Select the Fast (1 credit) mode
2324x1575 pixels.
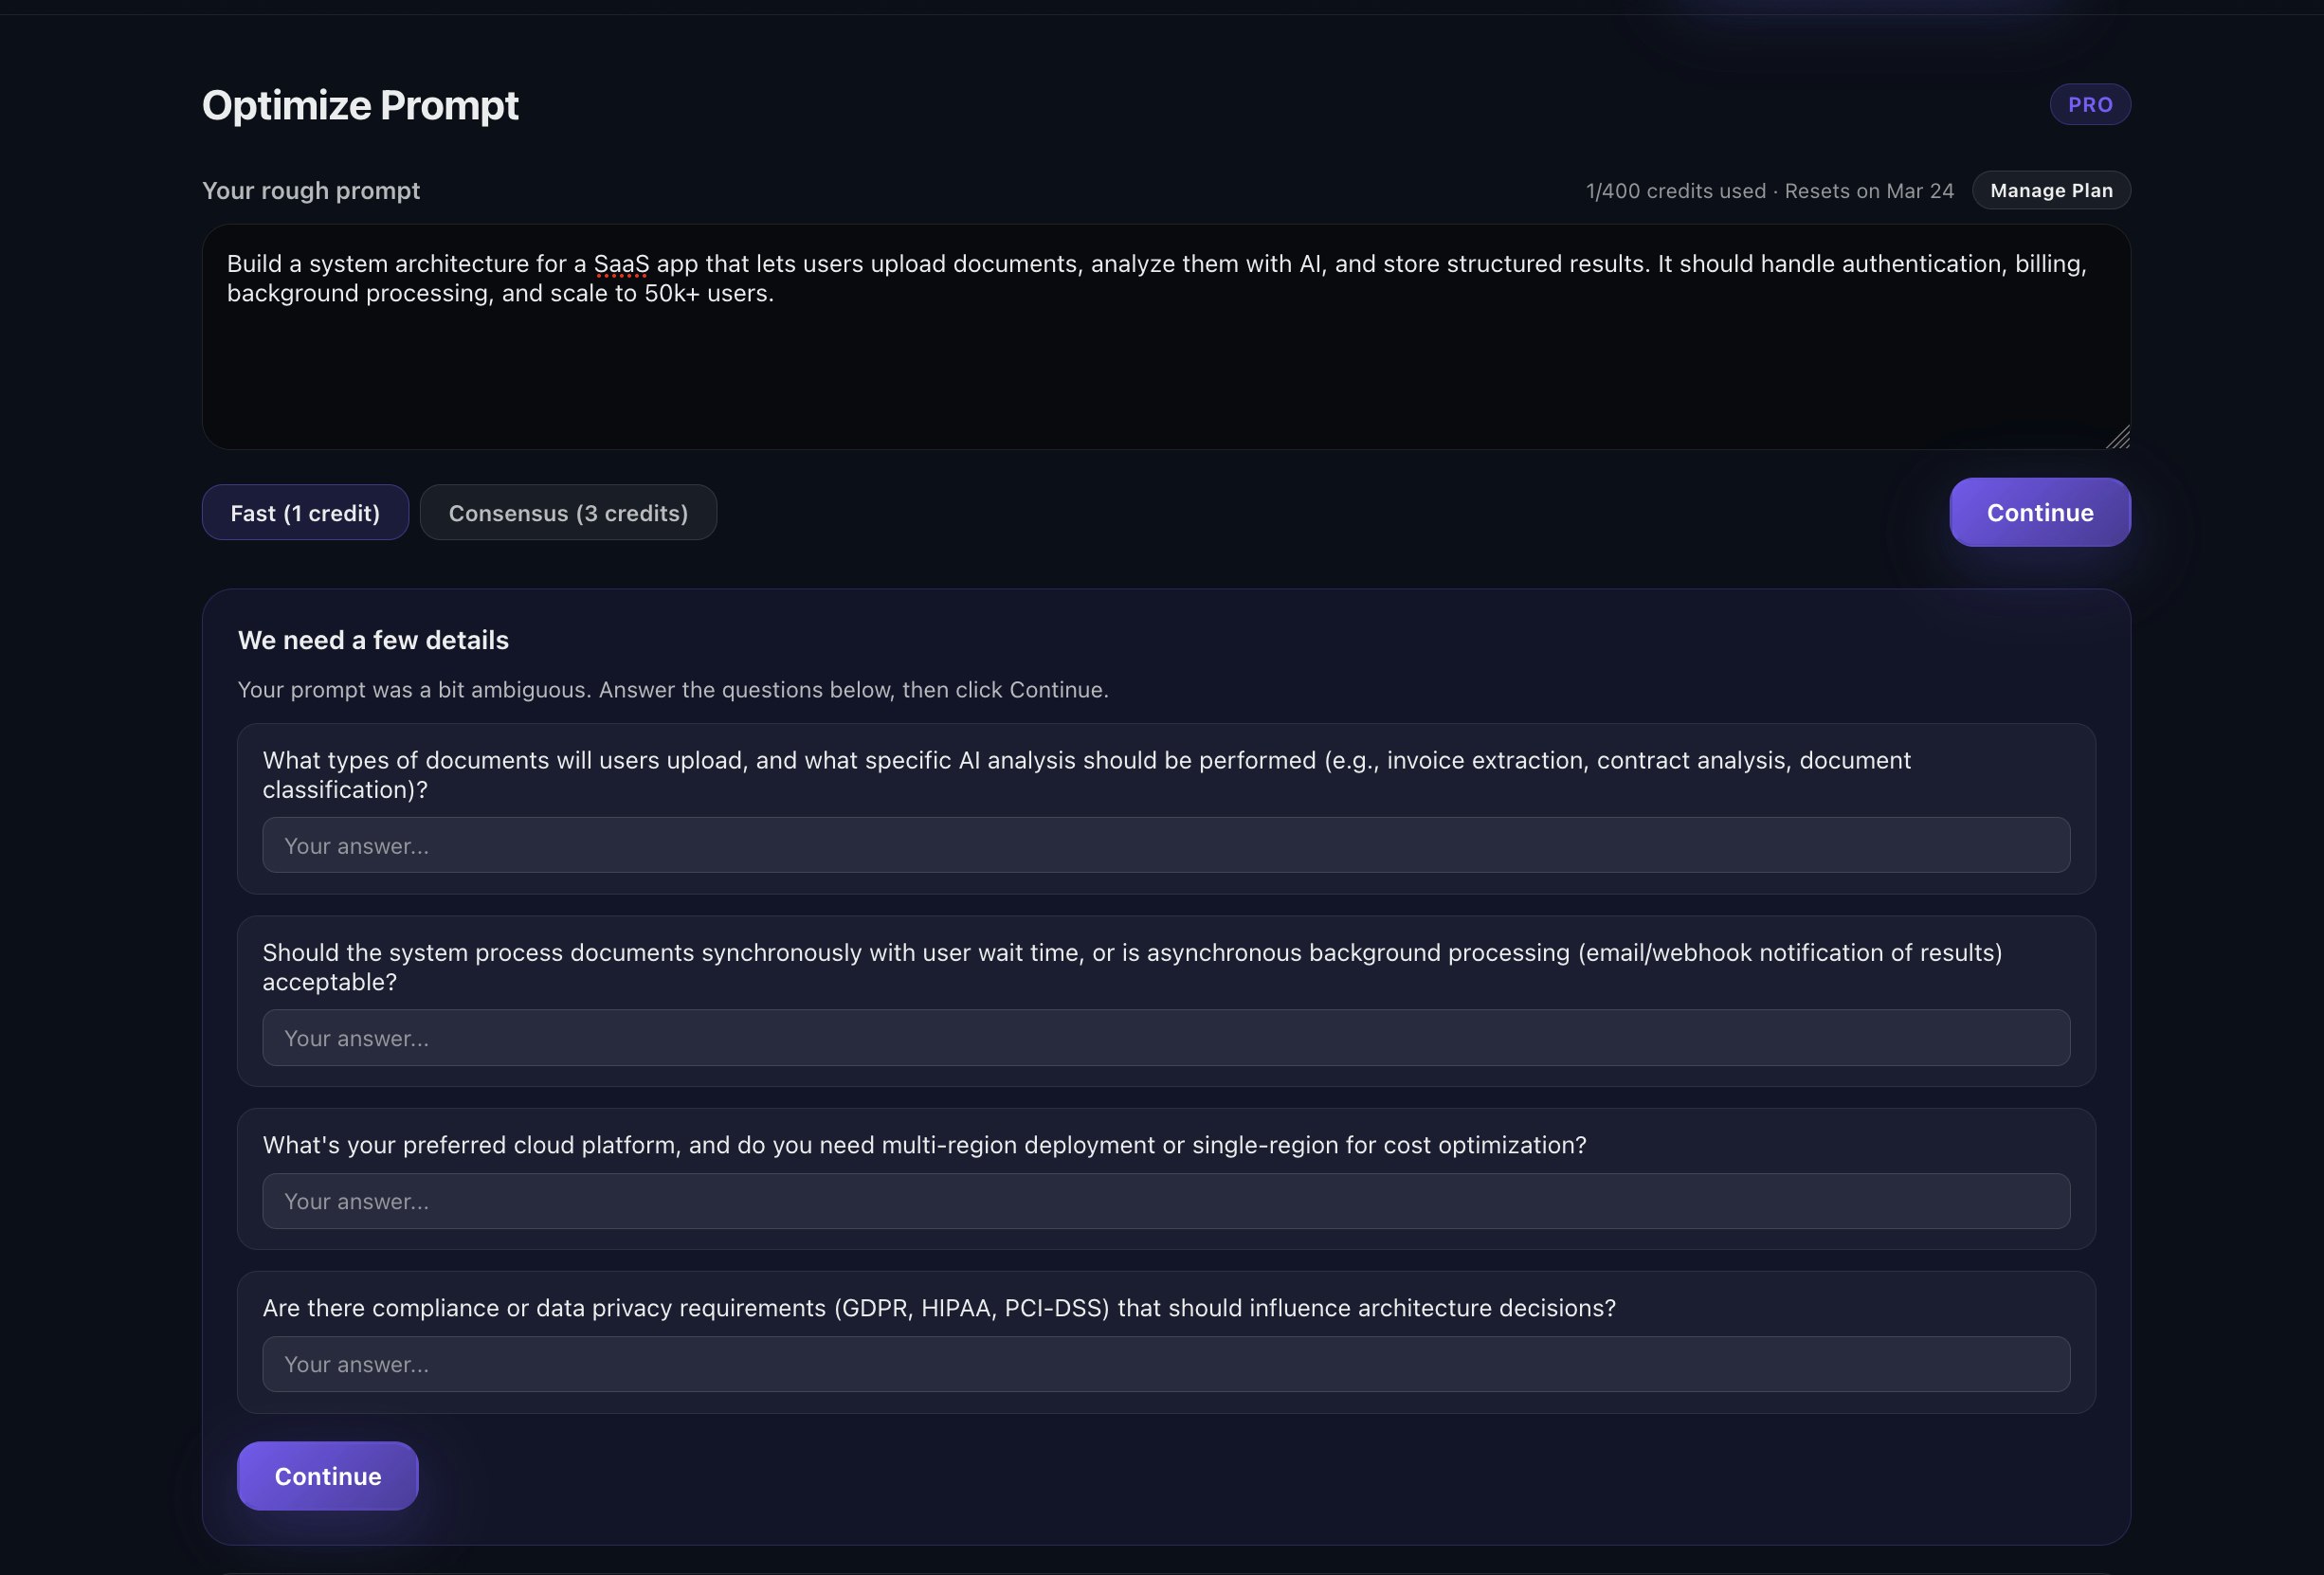[304, 512]
